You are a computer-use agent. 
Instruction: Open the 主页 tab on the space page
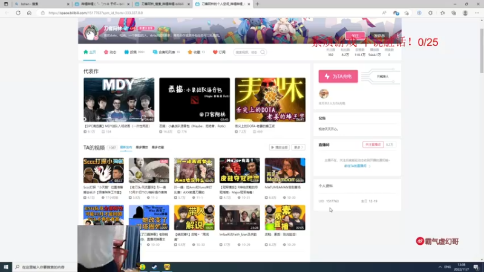pos(90,52)
